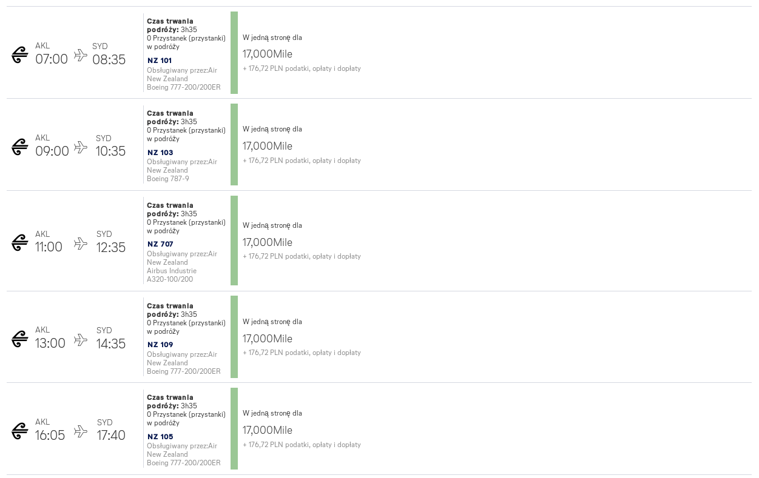This screenshot has width=759, height=478.
Task: Open flight number NZ 105 details
Action: (160, 437)
